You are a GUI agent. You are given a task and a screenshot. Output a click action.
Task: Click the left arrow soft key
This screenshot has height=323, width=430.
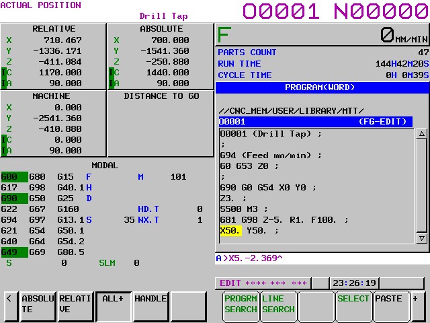click(11, 306)
